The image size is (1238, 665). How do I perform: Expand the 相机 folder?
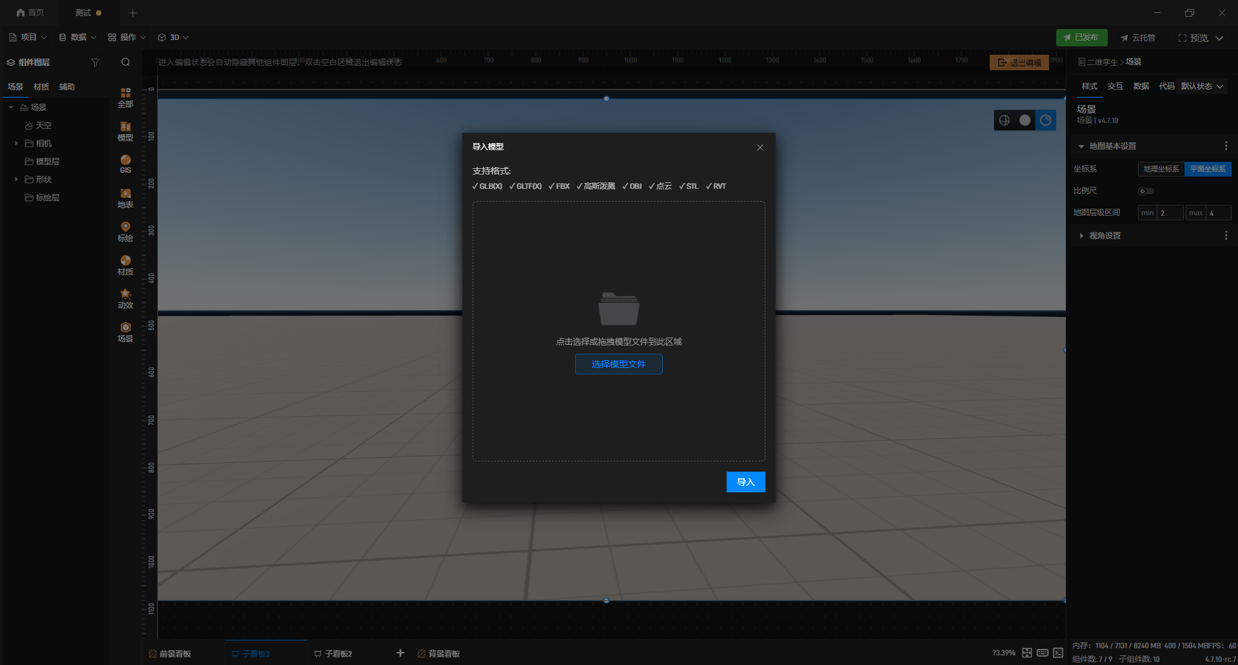pos(16,143)
